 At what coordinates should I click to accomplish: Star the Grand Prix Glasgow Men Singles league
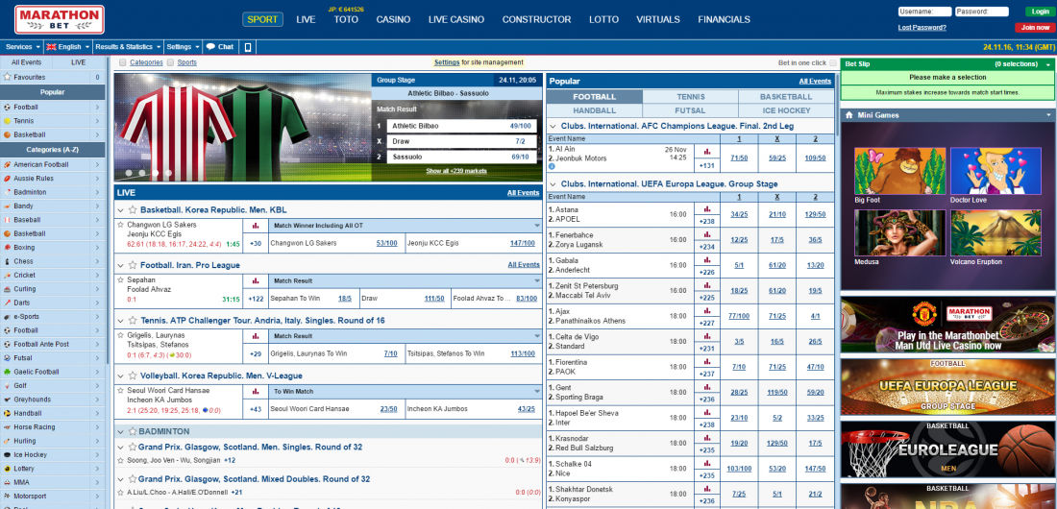tap(133, 447)
